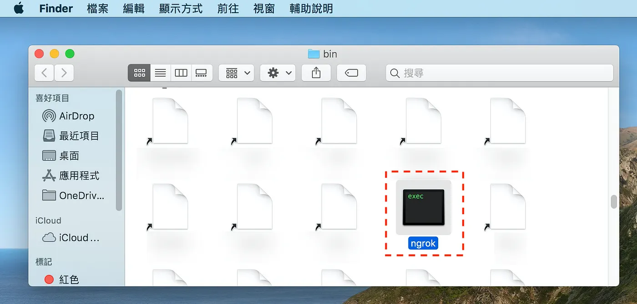
Task: Go back with the left chevron button
Action: (44, 73)
